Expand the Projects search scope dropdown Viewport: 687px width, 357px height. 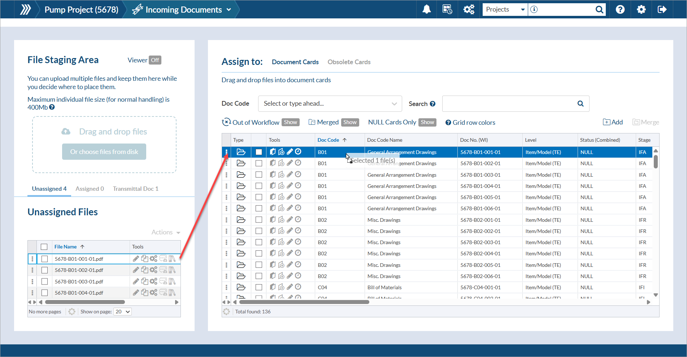tap(505, 9)
